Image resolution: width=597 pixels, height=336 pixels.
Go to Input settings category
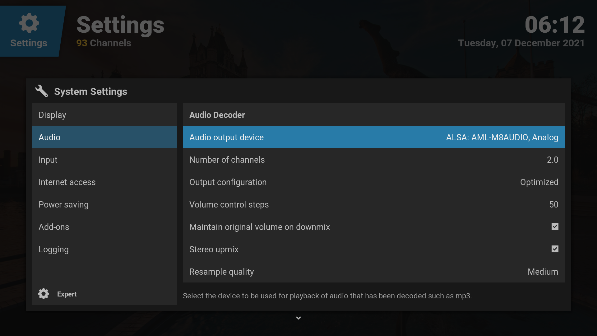pos(104,160)
